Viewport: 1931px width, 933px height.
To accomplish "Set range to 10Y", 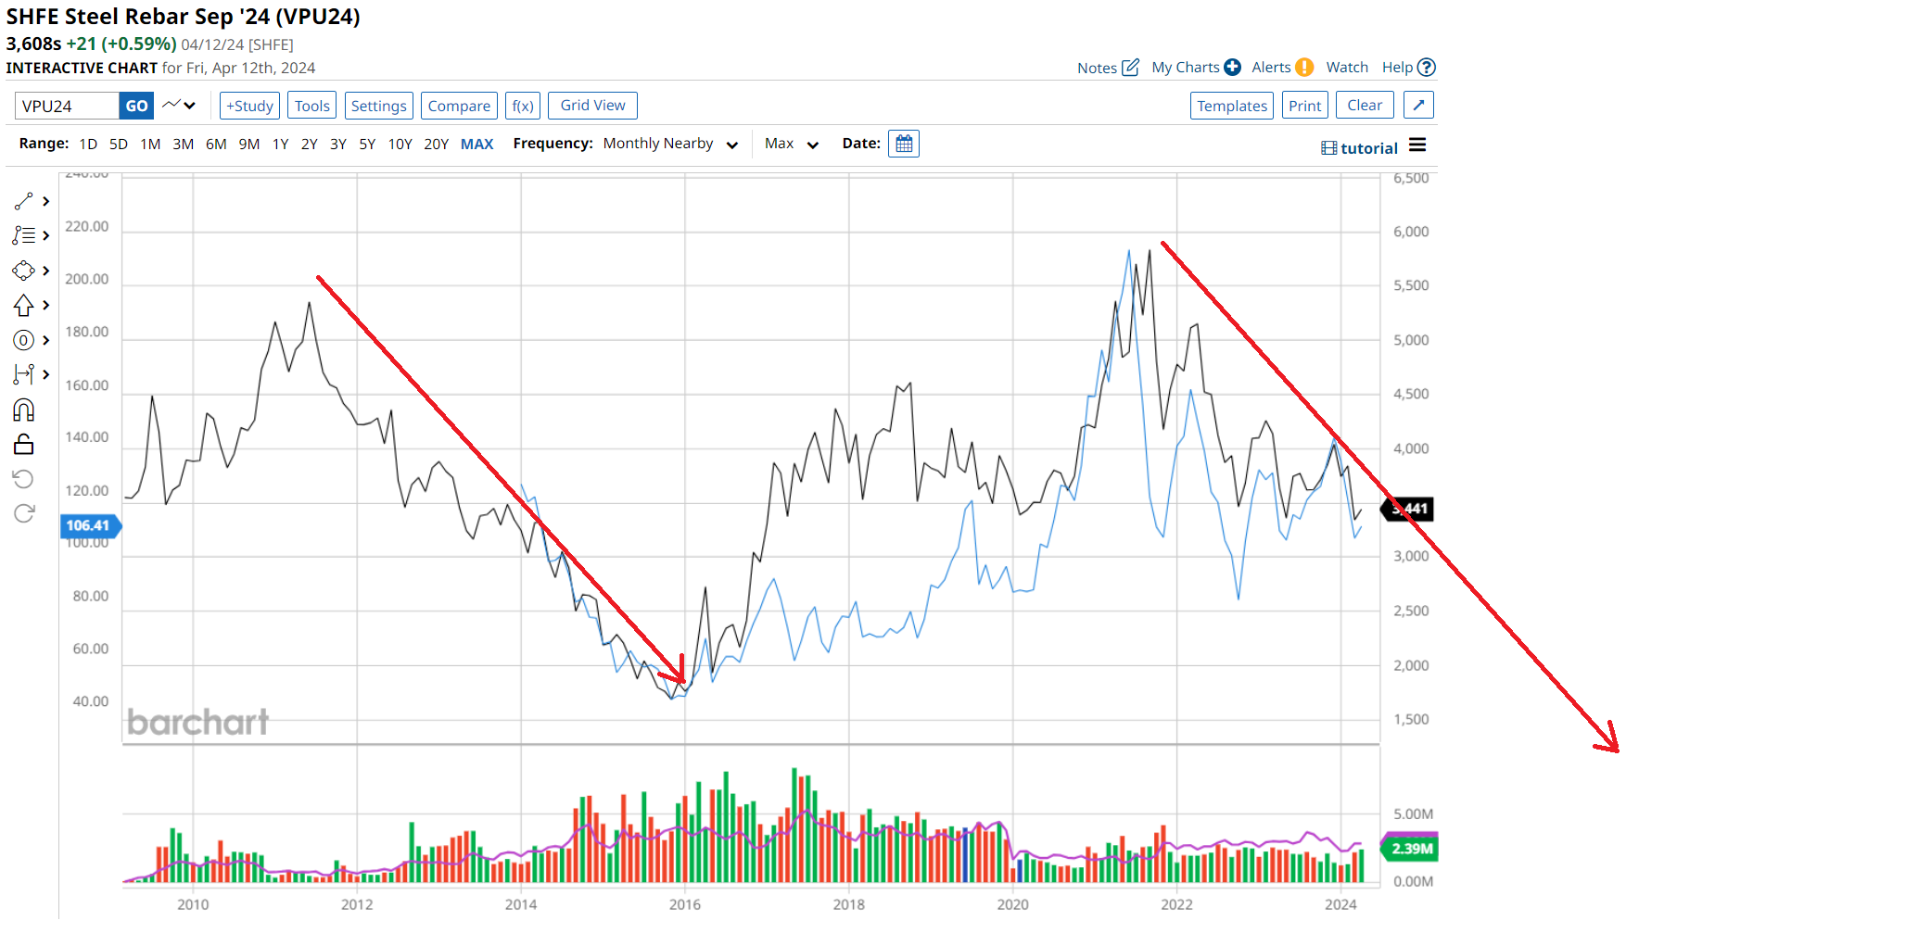I will 400,144.
